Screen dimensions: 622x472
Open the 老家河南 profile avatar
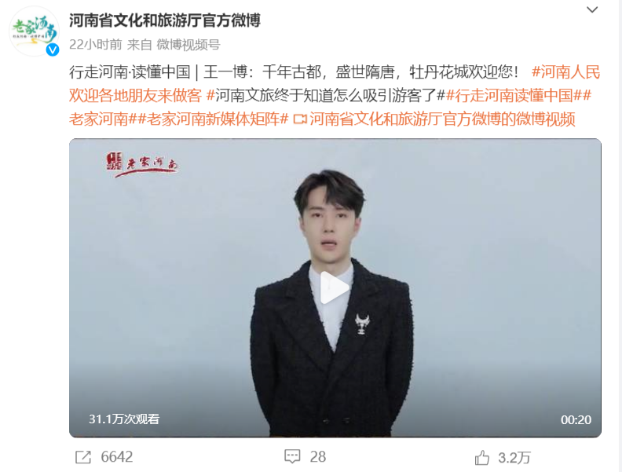[x=35, y=31]
